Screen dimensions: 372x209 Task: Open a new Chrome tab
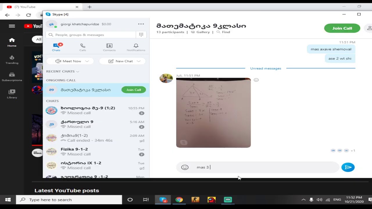pyautogui.click(x=90, y=7)
